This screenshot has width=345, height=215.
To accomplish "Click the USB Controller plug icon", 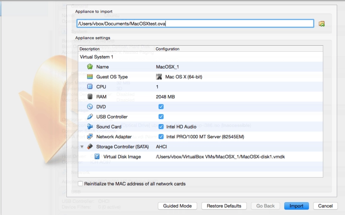I will pyautogui.click(x=90, y=116).
